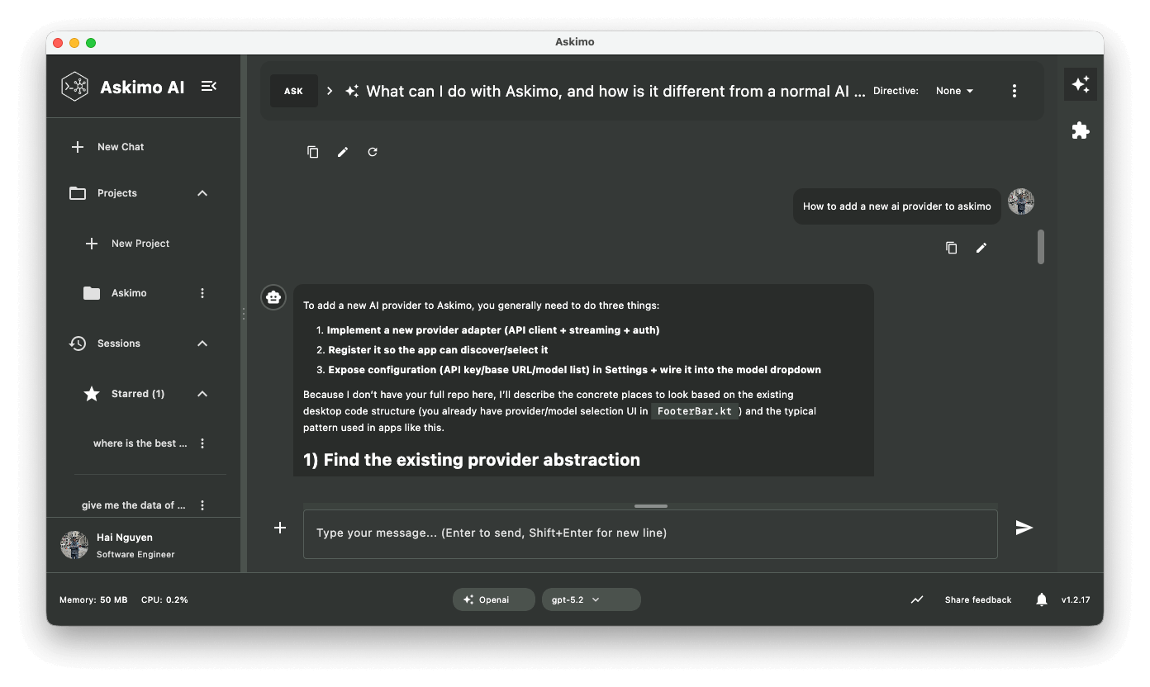The width and height of the screenshot is (1150, 687).
Task: Copy the 'How to add a new ai provider' message
Action: pyautogui.click(x=951, y=248)
